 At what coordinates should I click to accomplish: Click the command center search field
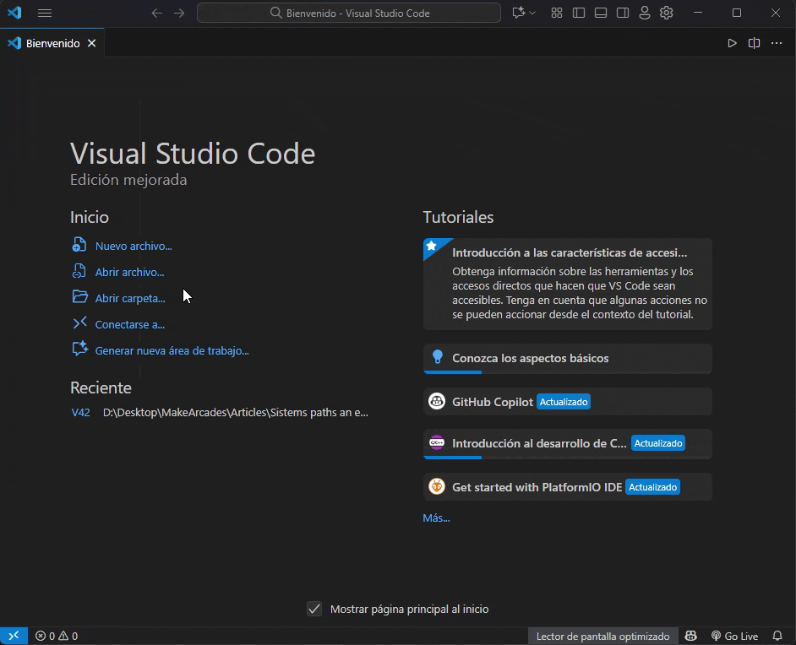pyautogui.click(x=349, y=13)
